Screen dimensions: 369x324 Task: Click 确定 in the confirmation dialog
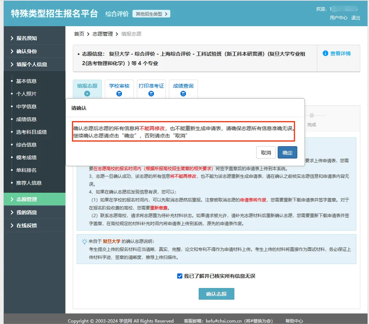pos(287,153)
